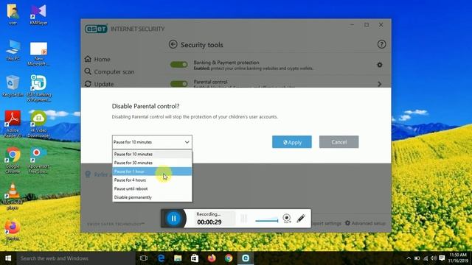Select 'Pause for 30 minutes' option
Viewport: 472px width, 265px height.
[x=152, y=163]
